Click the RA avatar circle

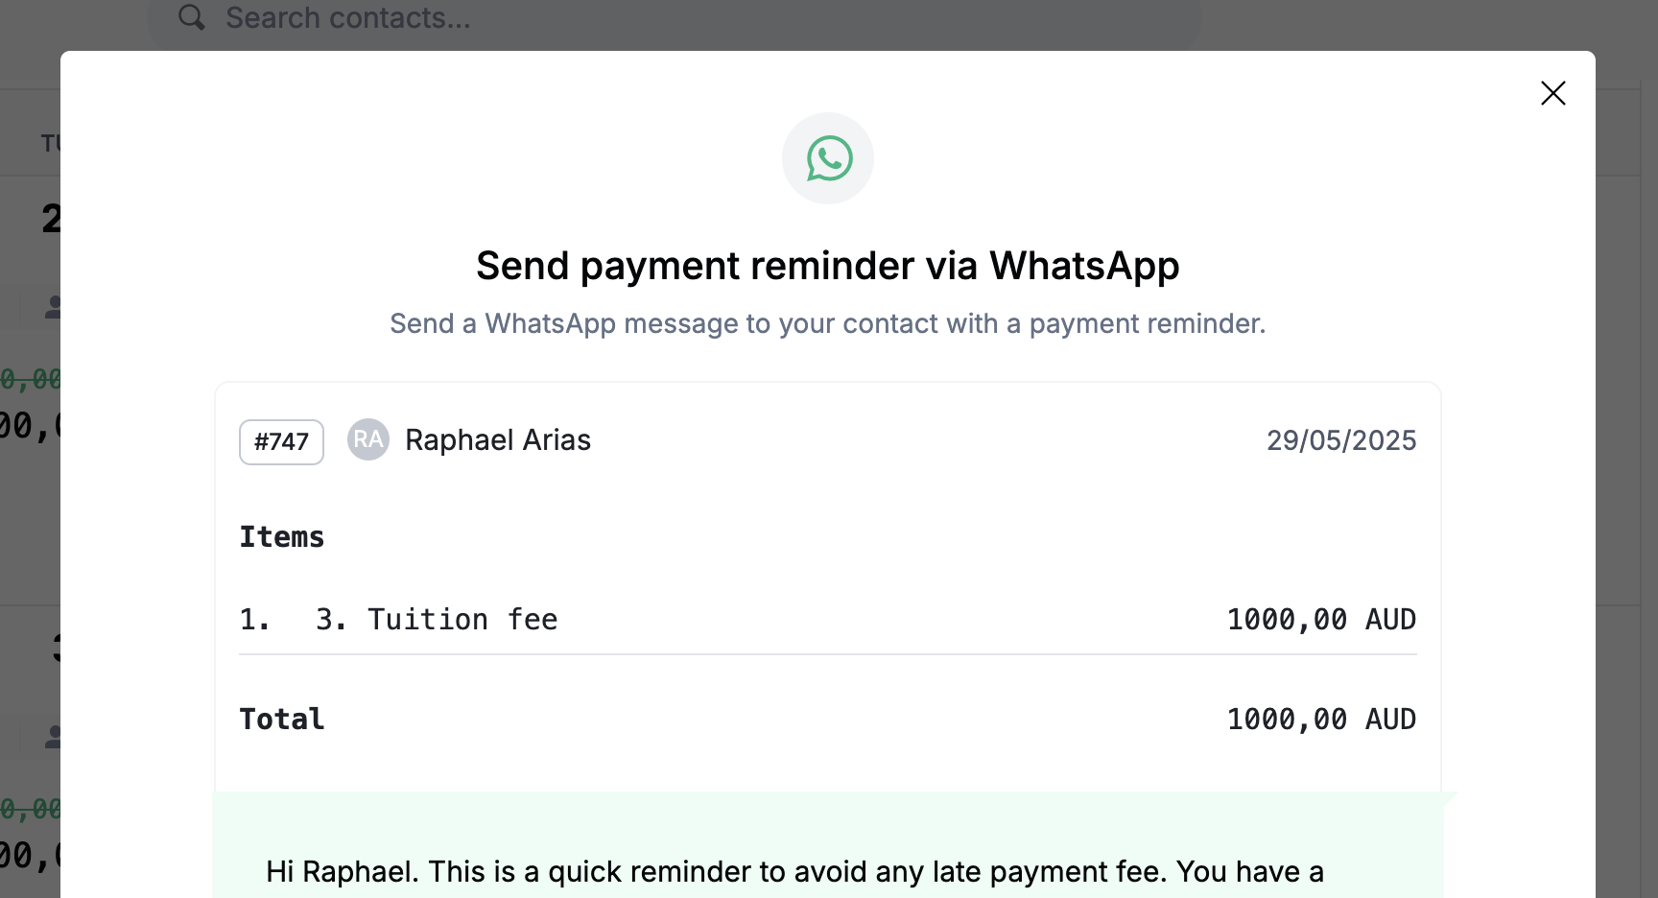tap(368, 439)
